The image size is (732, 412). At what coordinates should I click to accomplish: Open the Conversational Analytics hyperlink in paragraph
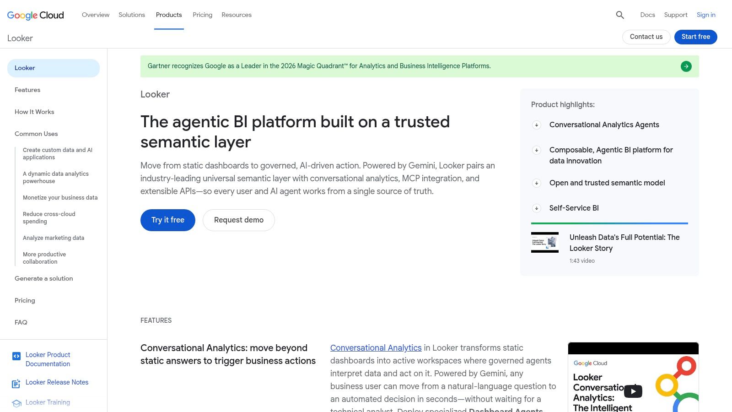(x=376, y=348)
